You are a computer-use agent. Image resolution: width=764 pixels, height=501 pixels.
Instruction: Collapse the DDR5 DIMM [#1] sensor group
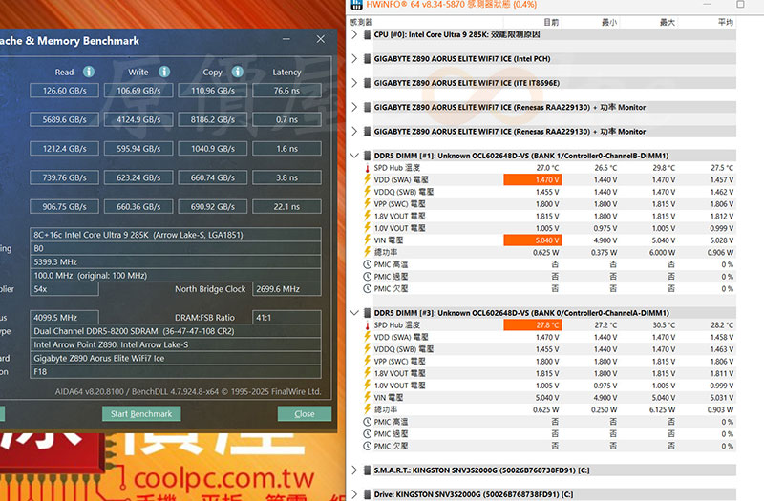click(x=355, y=156)
